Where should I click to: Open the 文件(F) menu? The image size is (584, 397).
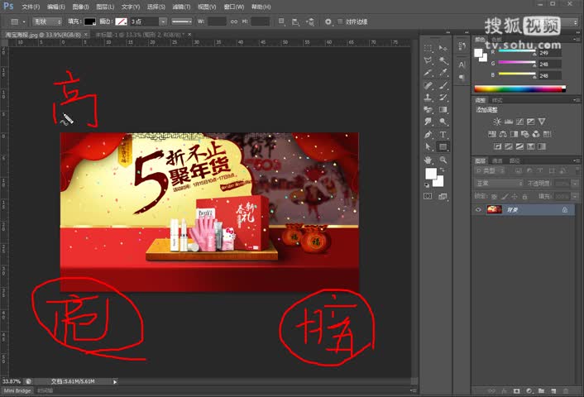tap(31, 7)
